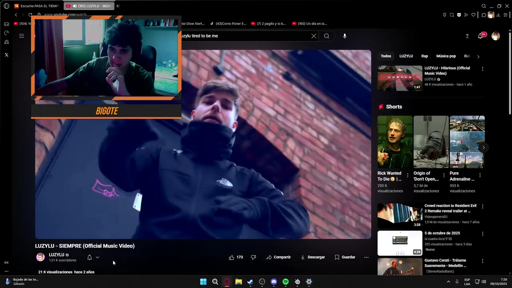This screenshot has width=512, height=288.
Task: Open Windows Start button on taskbar
Action: 203,282
